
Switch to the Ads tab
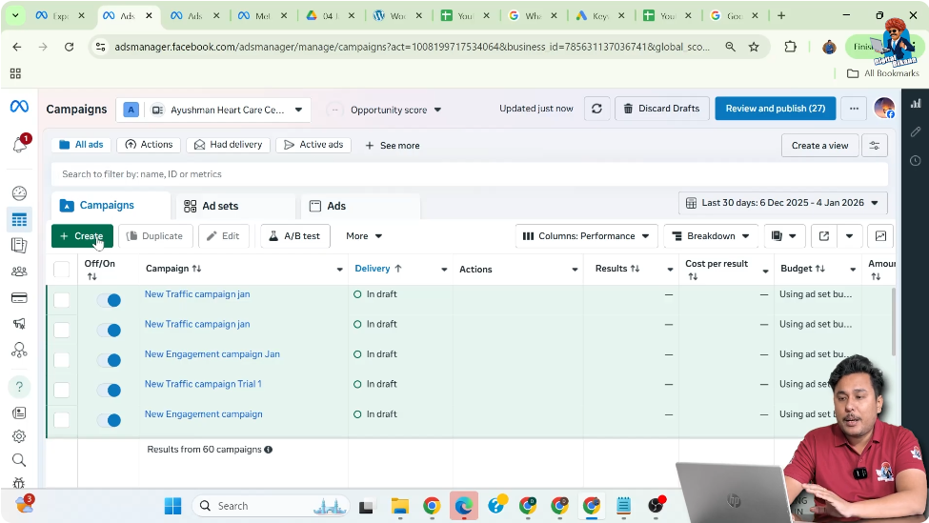[360, 206]
